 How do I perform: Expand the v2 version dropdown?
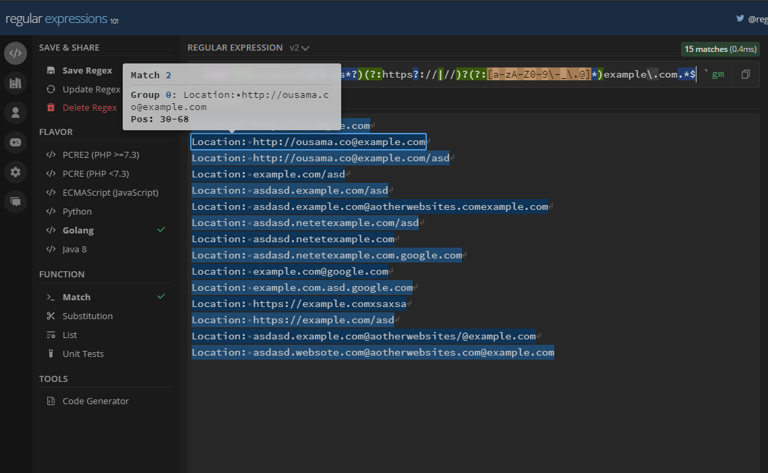(298, 47)
